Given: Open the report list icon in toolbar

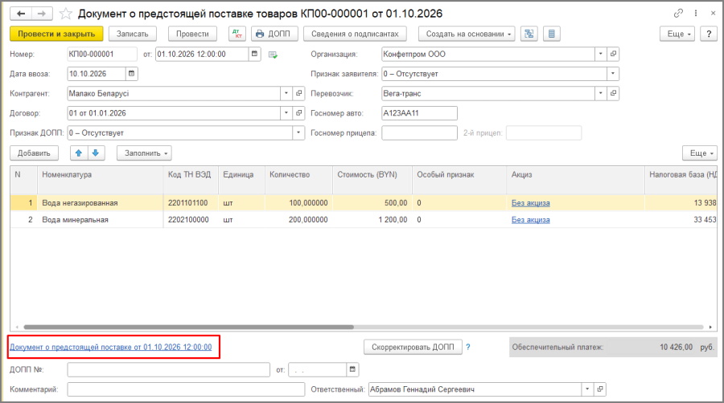Looking at the screenshot, I should 551,34.
